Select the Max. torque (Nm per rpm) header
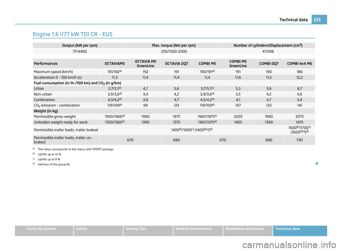342x251 pixels. tap(174, 45)
